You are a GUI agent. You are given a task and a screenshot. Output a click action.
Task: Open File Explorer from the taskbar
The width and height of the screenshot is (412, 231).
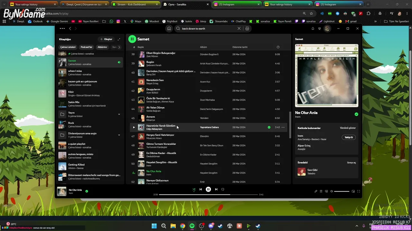(x=173, y=226)
